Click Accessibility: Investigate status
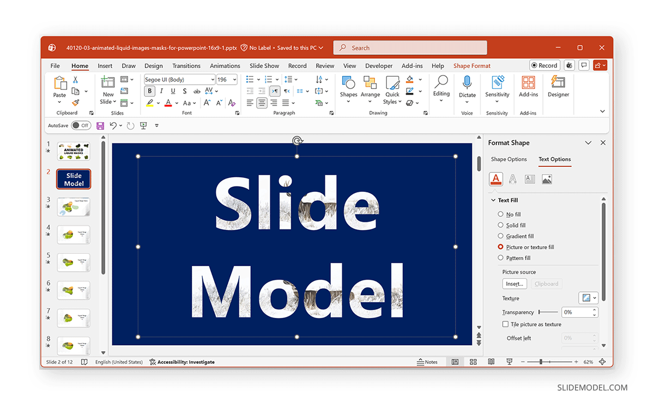The width and height of the screenshot is (654, 404). [x=182, y=362]
